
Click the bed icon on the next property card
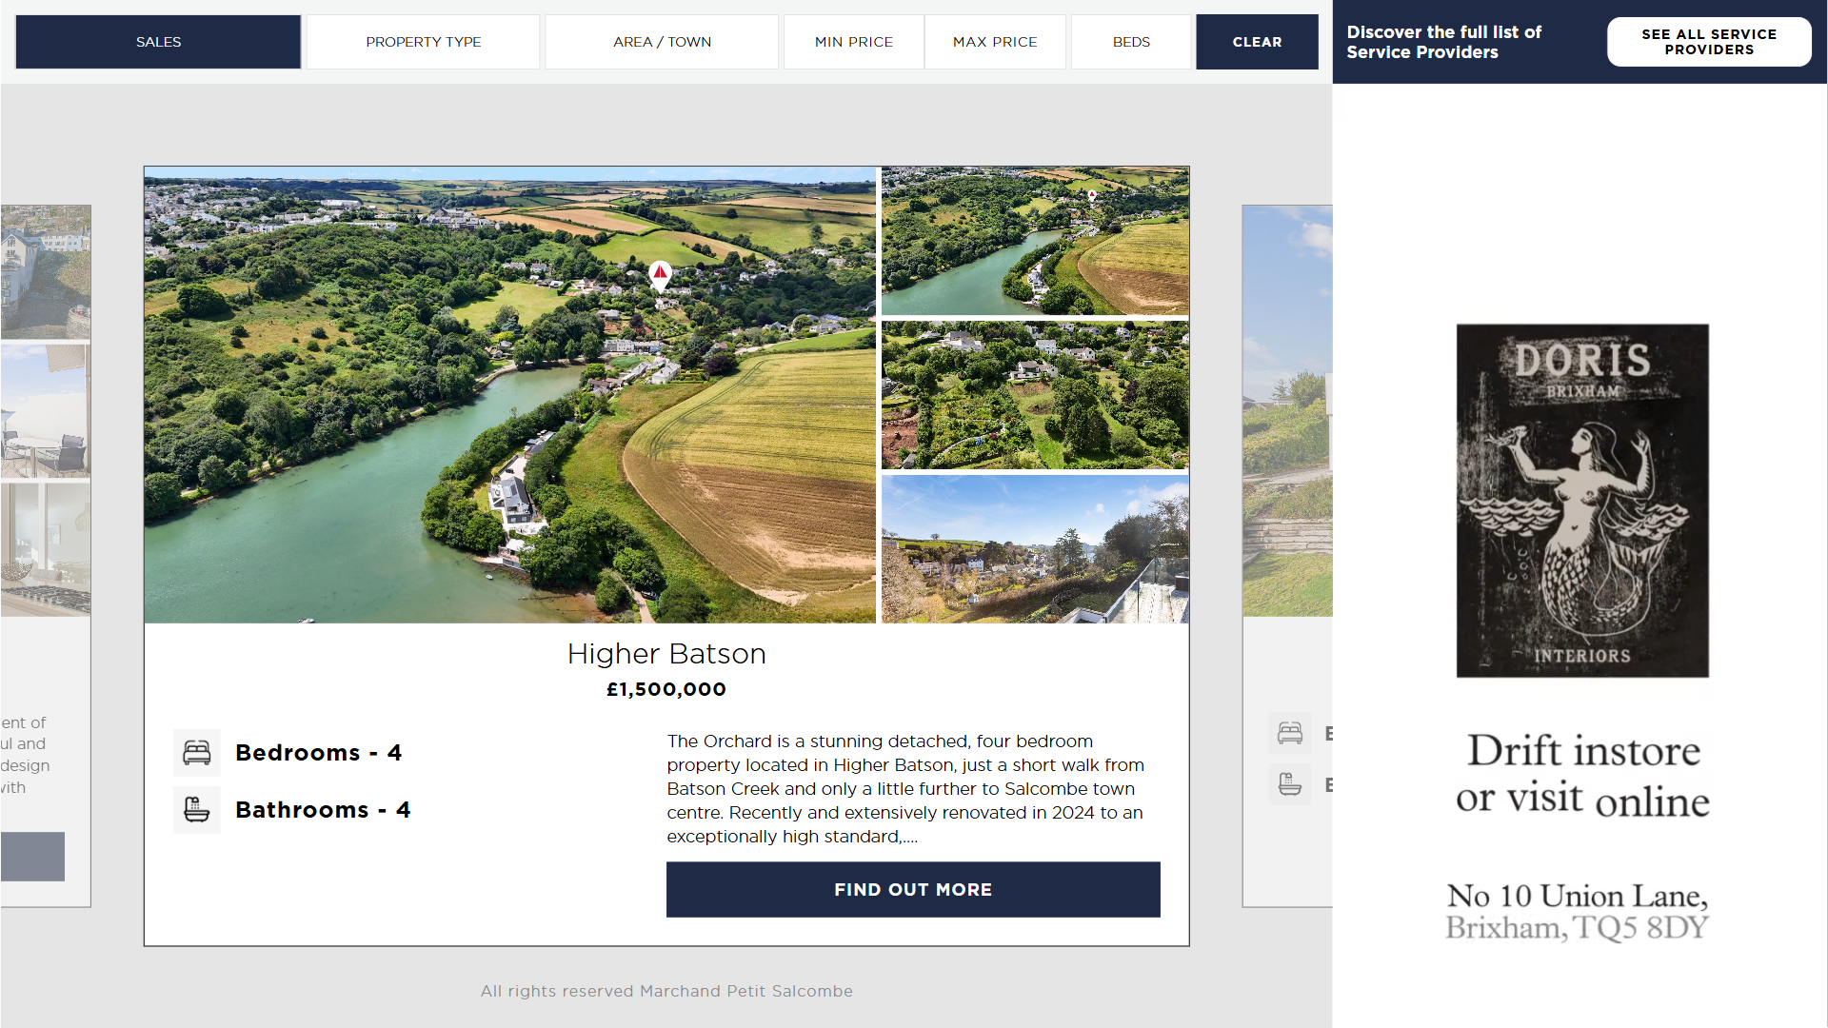[1290, 733]
